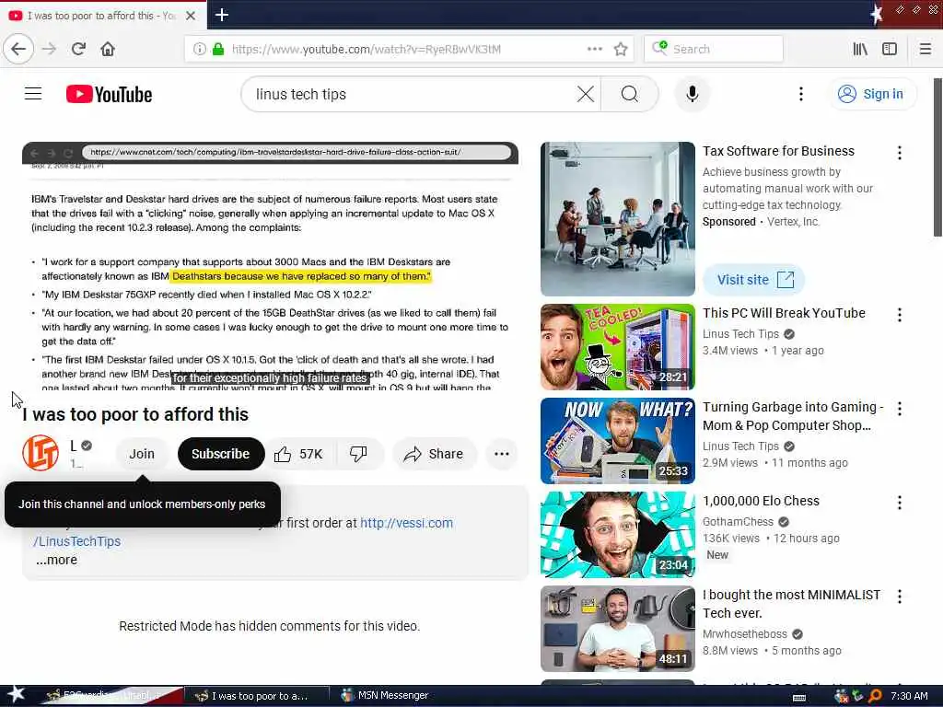Screen dimensions: 943x707
Task: Open options for 'I bought the most MINIMALIST'
Action: 899,597
